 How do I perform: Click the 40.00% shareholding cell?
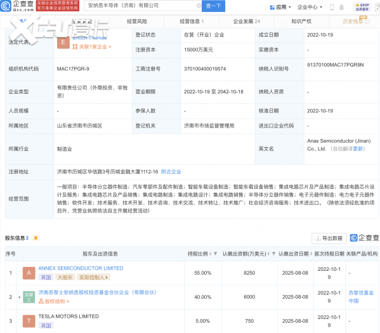203,297
